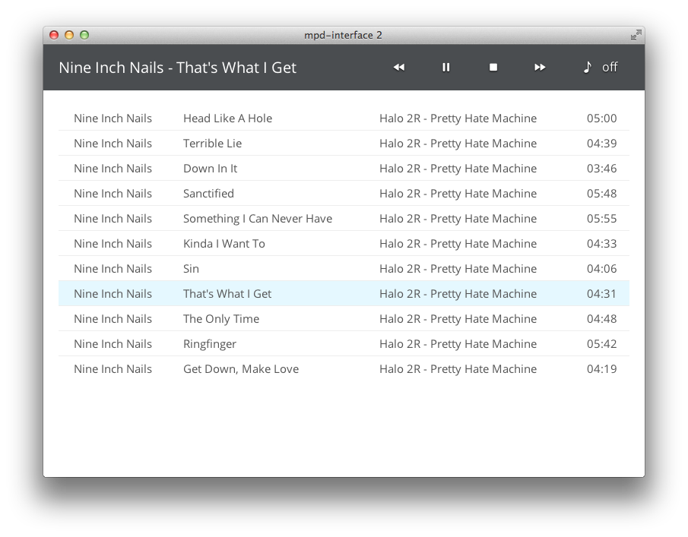Image resolution: width=688 pixels, height=537 pixels.
Task: Click duration 05:00 of Head Like A Hole
Action: (601, 118)
